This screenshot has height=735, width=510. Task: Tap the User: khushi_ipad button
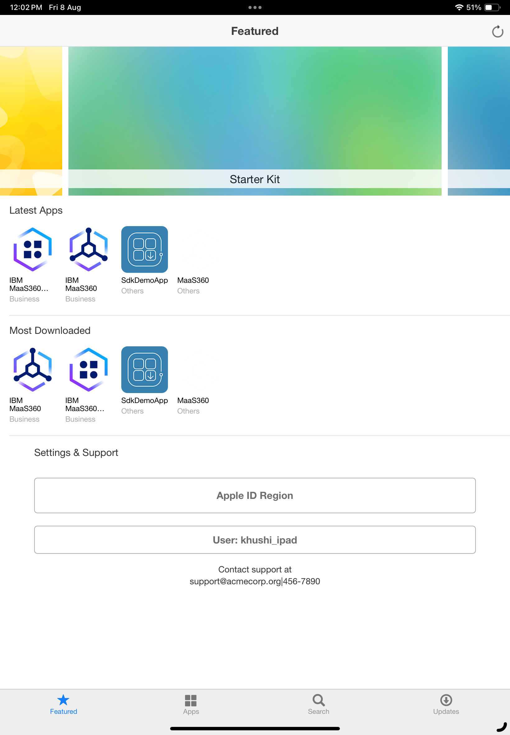point(255,540)
